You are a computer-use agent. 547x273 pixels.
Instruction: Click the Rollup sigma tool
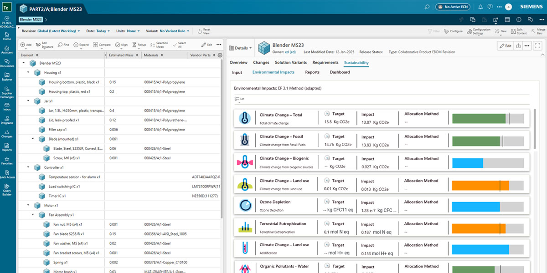139,45
